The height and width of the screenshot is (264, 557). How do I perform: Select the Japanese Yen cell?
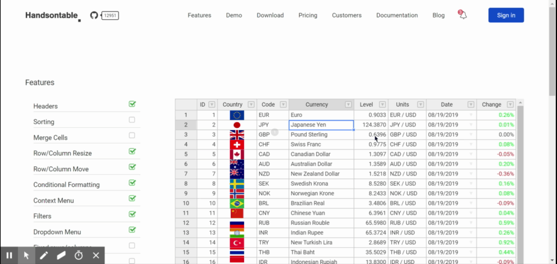pyautogui.click(x=321, y=125)
